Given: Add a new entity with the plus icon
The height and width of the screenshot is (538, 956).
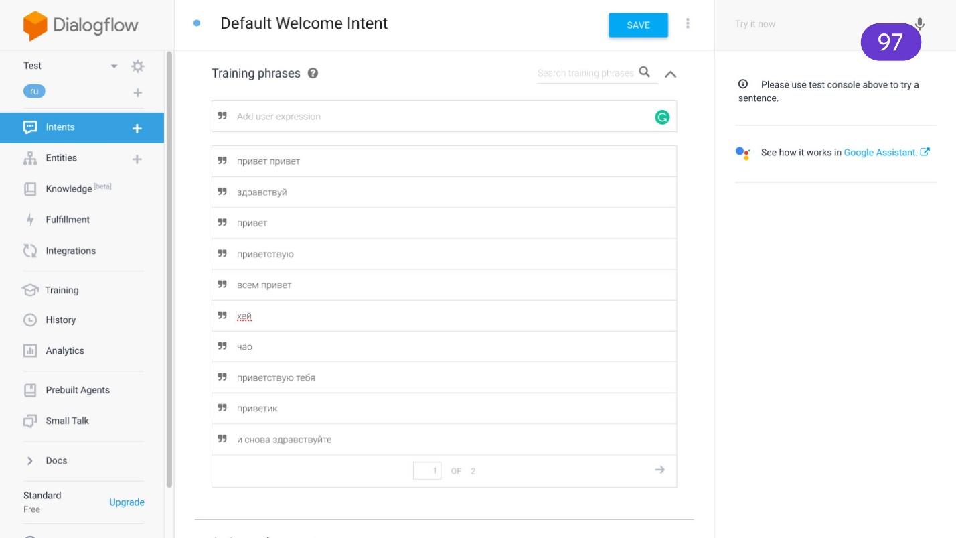Looking at the screenshot, I should (x=137, y=159).
